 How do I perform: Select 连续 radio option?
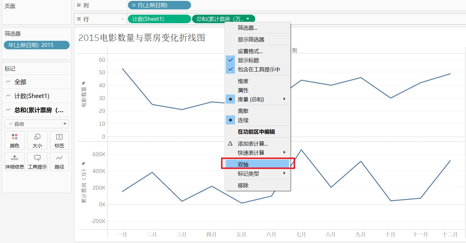point(231,120)
